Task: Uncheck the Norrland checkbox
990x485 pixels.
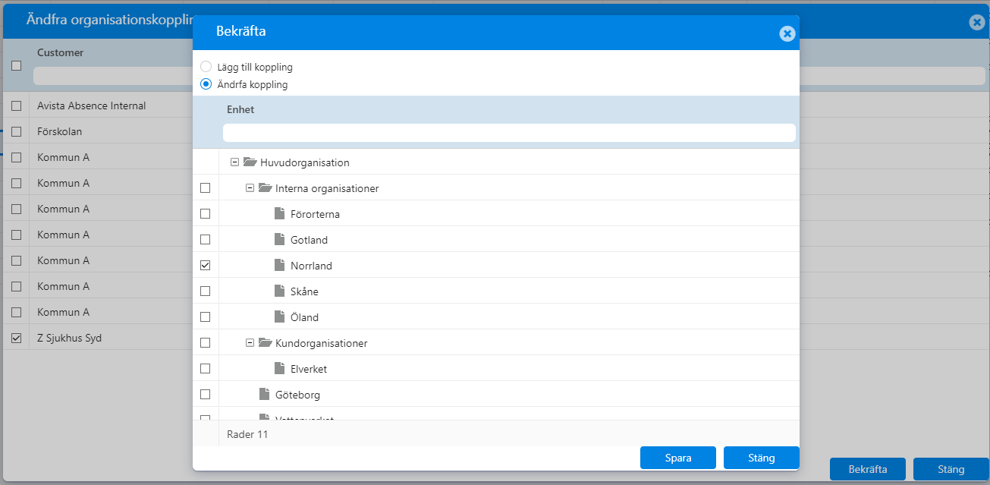Action: pos(205,266)
